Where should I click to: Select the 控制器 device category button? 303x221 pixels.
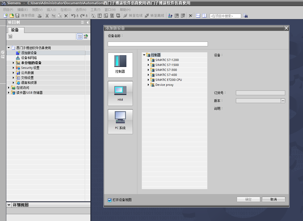click(120, 65)
